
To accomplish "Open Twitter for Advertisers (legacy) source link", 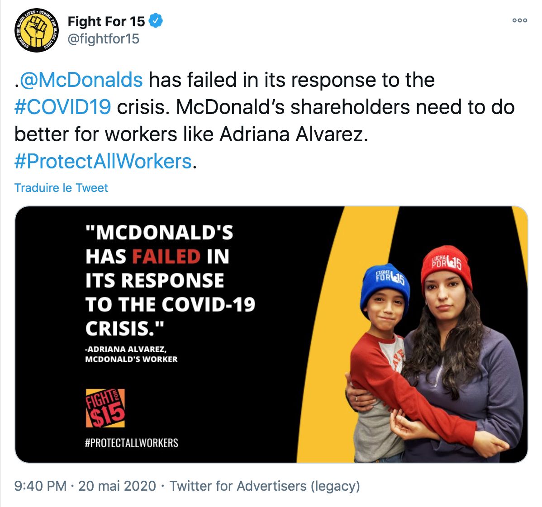I will pos(264,486).
